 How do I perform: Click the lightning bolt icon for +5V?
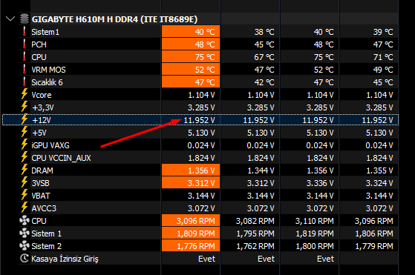click(24, 132)
